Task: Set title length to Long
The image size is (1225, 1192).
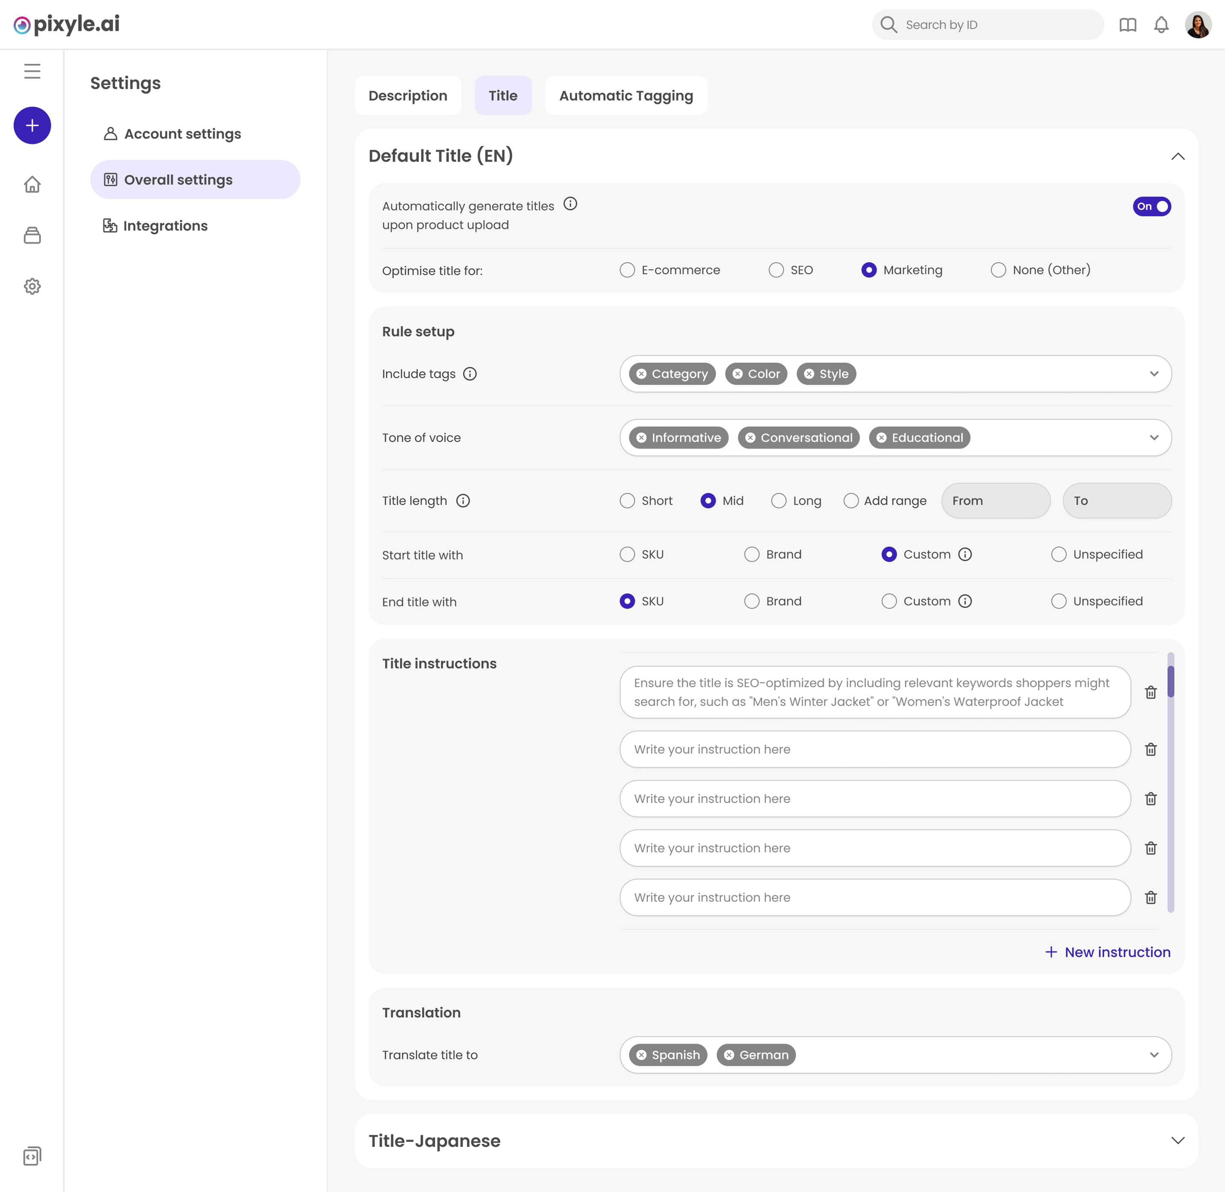Action: click(x=778, y=501)
